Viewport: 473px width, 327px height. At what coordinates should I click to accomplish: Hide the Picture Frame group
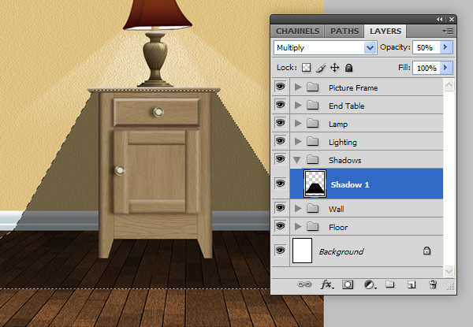point(280,87)
